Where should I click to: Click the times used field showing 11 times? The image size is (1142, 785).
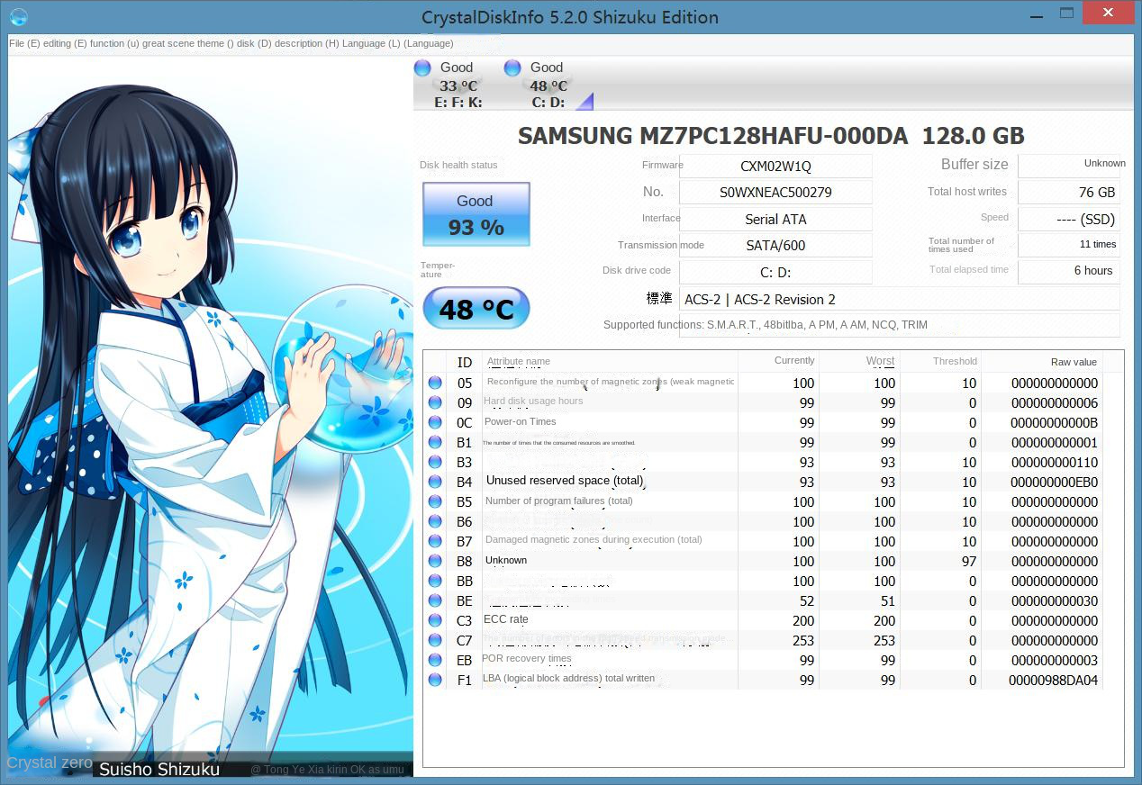click(x=1069, y=245)
